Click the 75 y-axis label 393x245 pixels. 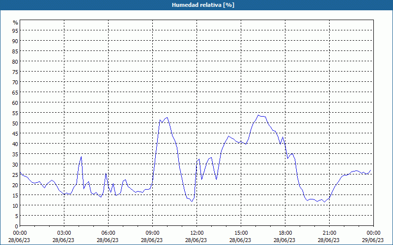tap(15, 72)
